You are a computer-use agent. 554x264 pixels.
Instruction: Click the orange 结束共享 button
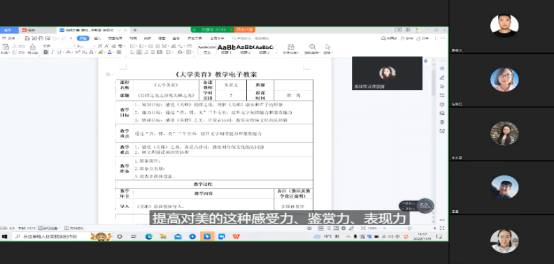click(x=245, y=29)
